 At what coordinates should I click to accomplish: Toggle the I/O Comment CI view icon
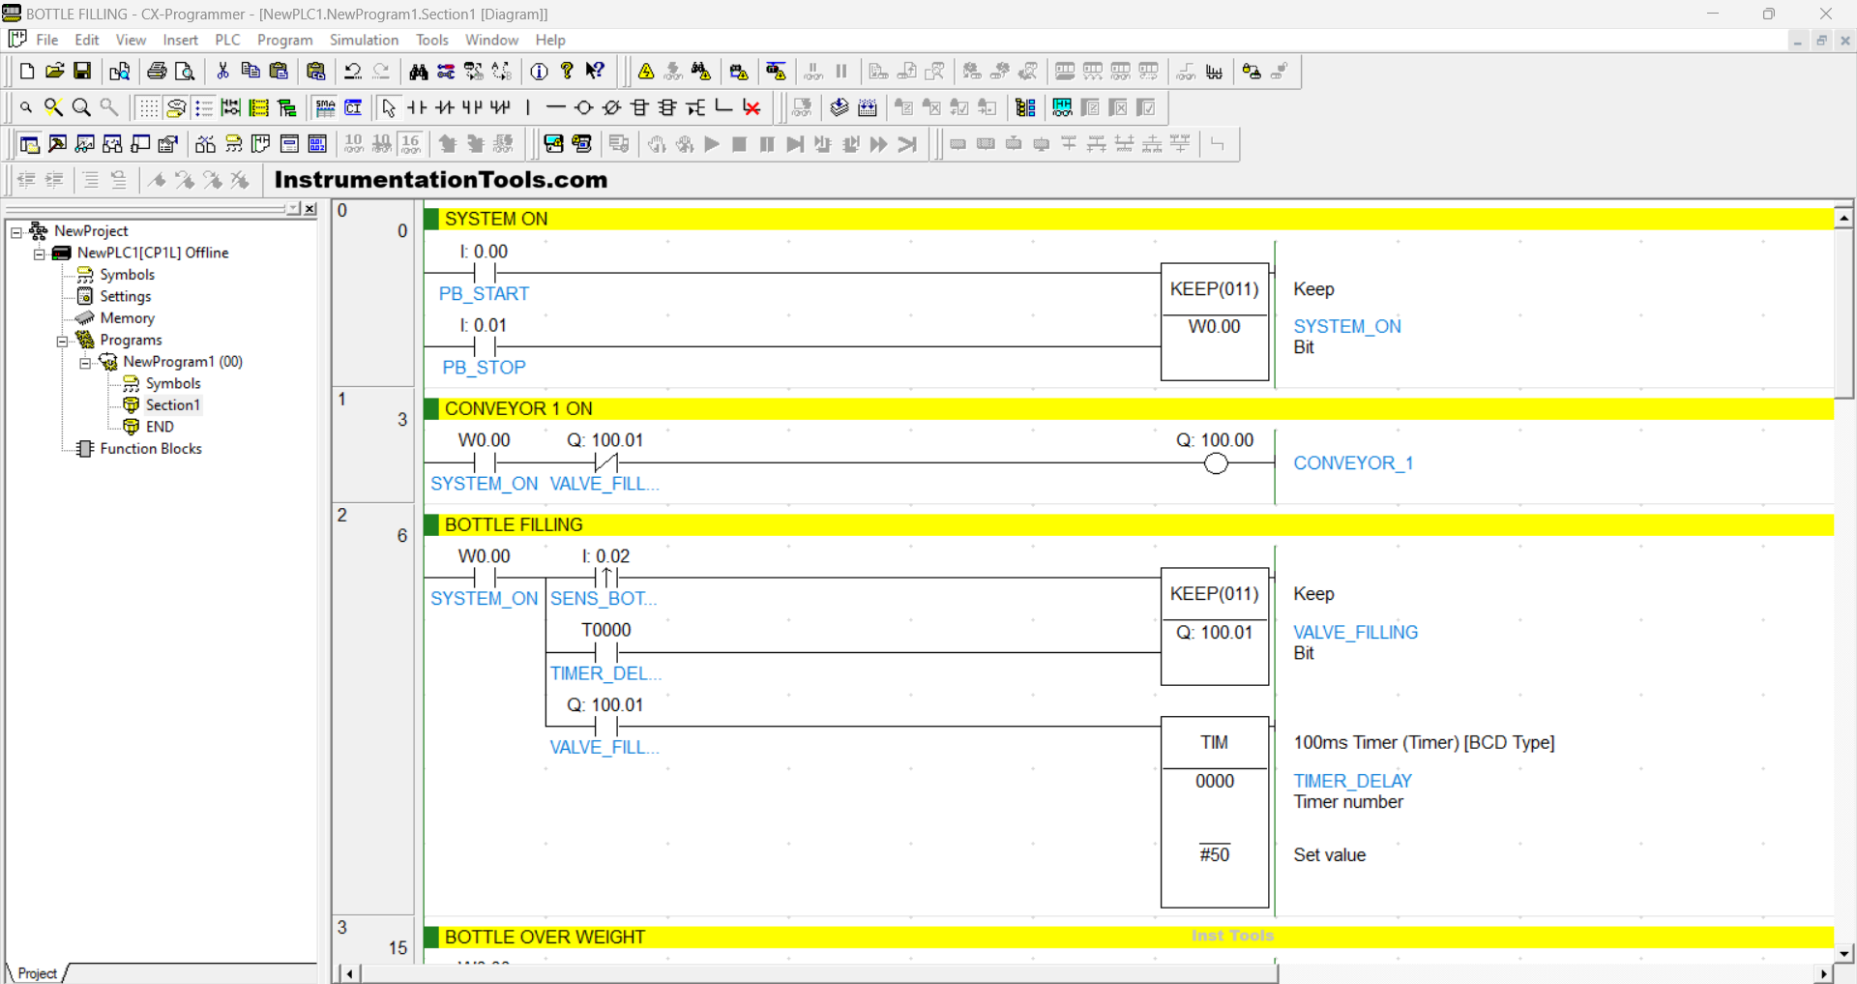(354, 107)
